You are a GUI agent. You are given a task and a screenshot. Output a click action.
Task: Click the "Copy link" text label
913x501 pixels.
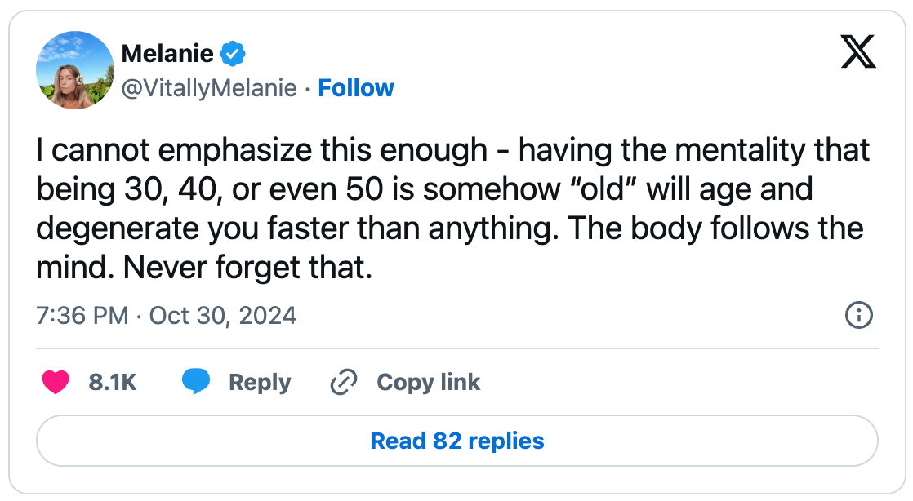click(428, 382)
